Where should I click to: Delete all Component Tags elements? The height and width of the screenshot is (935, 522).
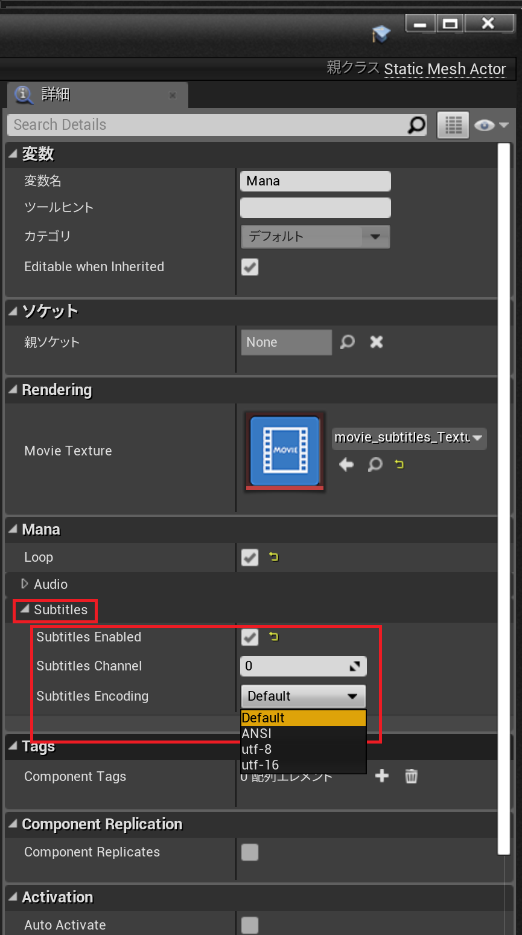click(x=411, y=776)
